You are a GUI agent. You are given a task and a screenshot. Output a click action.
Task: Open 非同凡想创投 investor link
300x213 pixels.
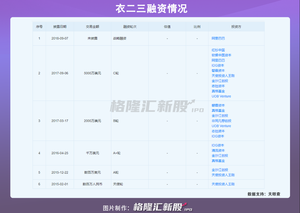tap(221, 121)
